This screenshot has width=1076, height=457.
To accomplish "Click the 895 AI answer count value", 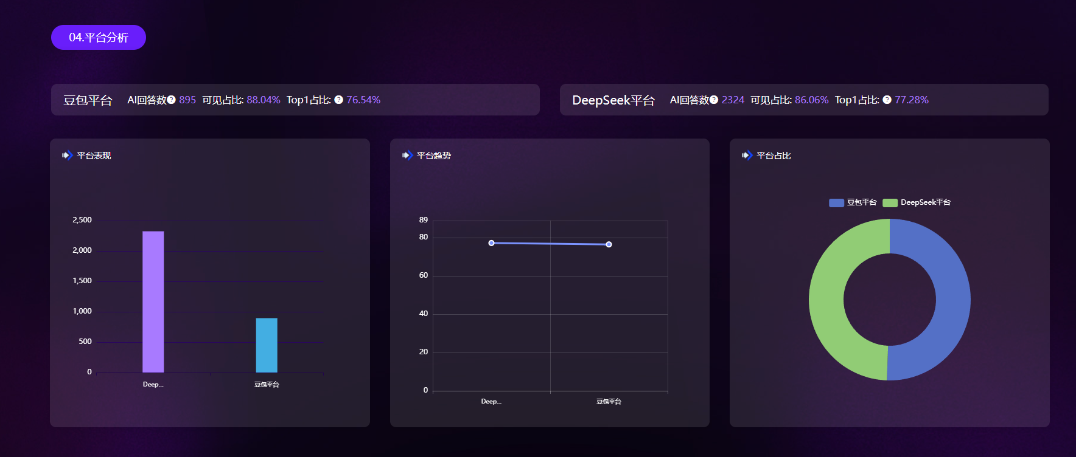I will click(x=187, y=100).
